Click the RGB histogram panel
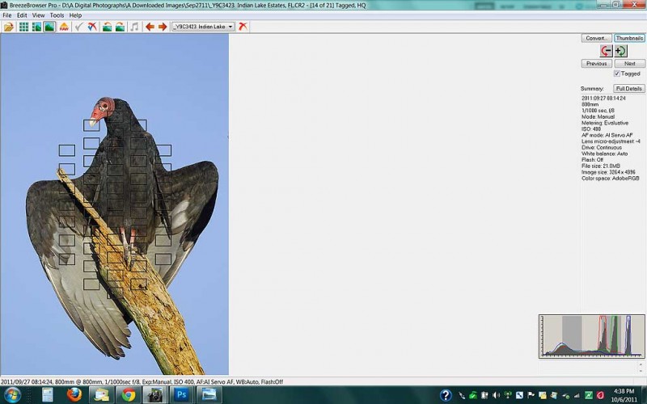The width and height of the screenshot is (647, 404). pos(592,336)
